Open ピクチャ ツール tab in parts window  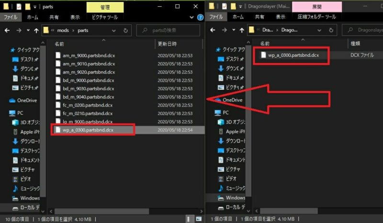tap(105, 17)
